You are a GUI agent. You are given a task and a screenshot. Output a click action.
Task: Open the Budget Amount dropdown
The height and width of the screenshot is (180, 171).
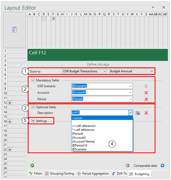[x=132, y=71]
